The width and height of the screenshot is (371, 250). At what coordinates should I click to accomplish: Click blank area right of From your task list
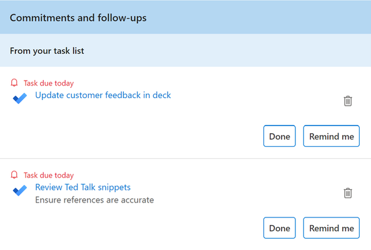pyautogui.click(x=227, y=51)
